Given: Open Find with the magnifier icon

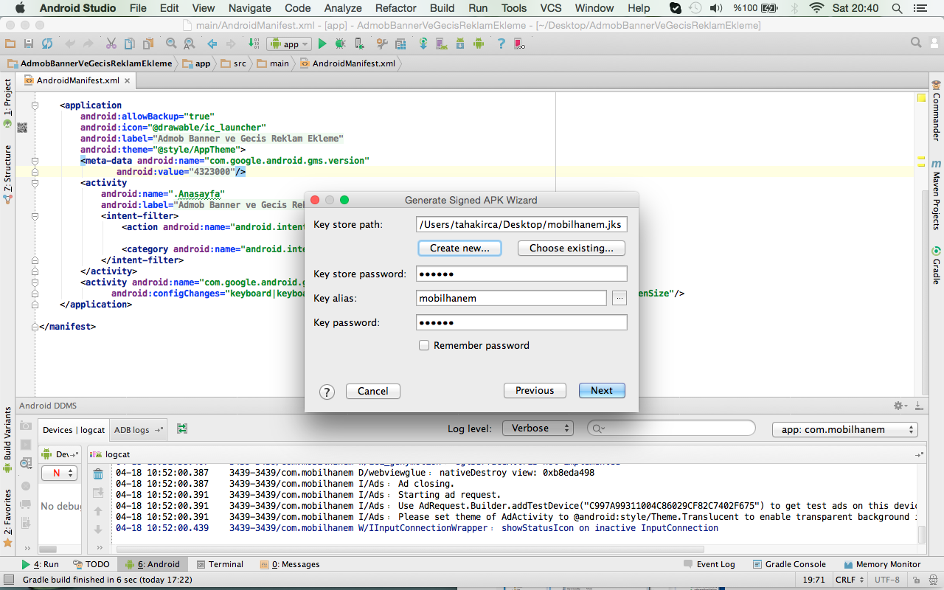Looking at the screenshot, I should (171, 44).
